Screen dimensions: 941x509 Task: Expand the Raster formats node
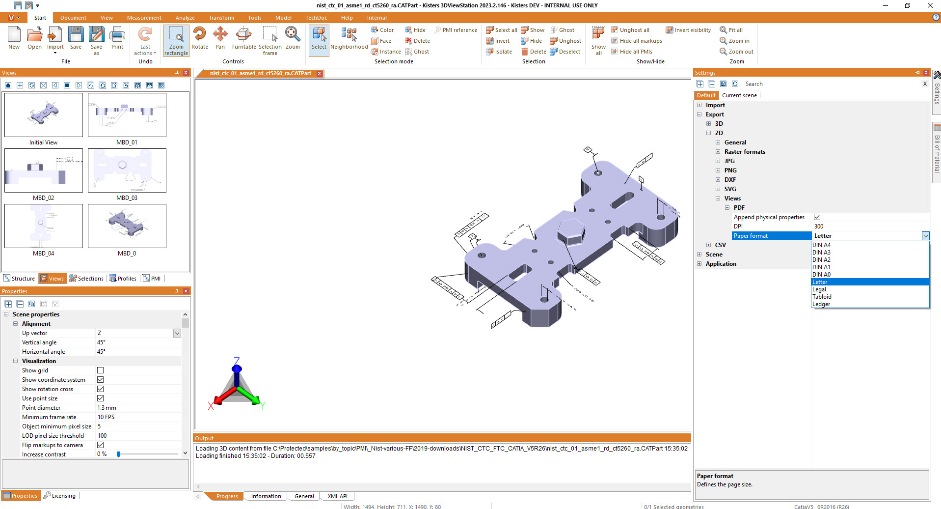click(718, 152)
